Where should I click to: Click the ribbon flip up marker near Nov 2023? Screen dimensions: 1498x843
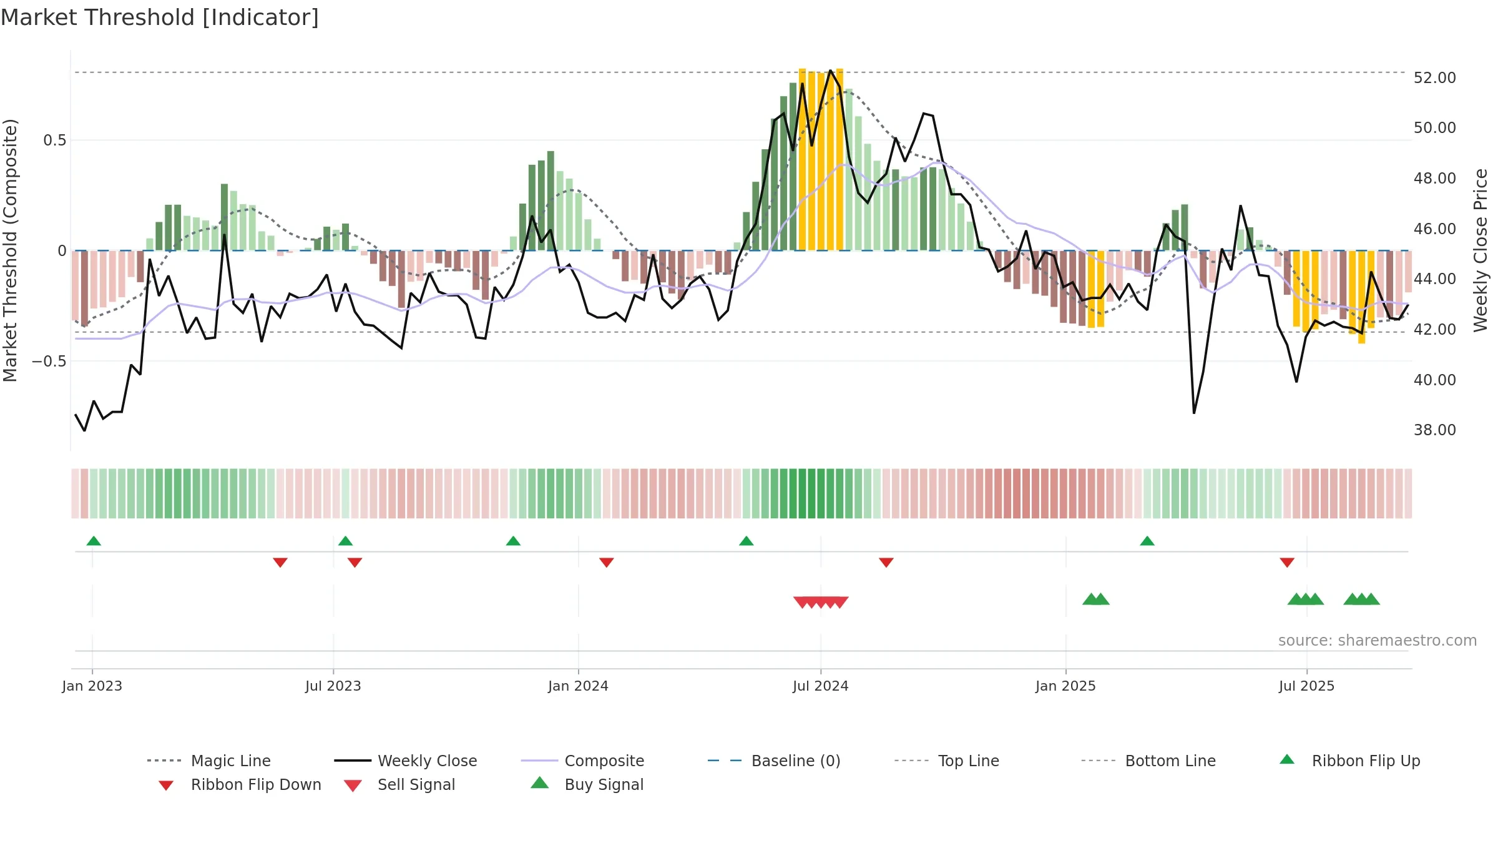pos(513,541)
